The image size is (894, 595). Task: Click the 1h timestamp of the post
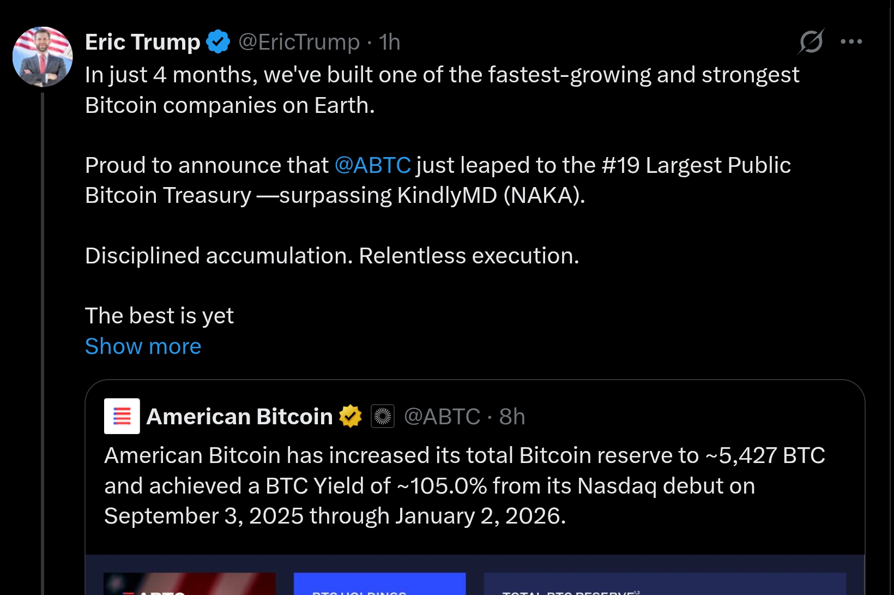(x=390, y=42)
